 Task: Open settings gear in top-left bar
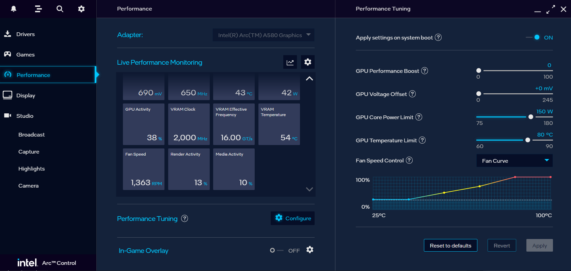pos(81,9)
